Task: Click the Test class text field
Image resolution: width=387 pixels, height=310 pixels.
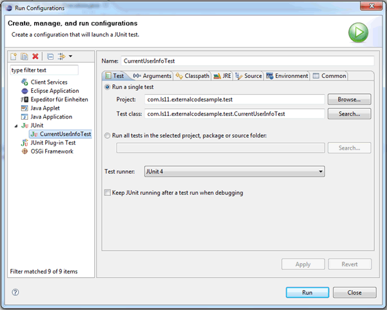Action: coord(235,113)
